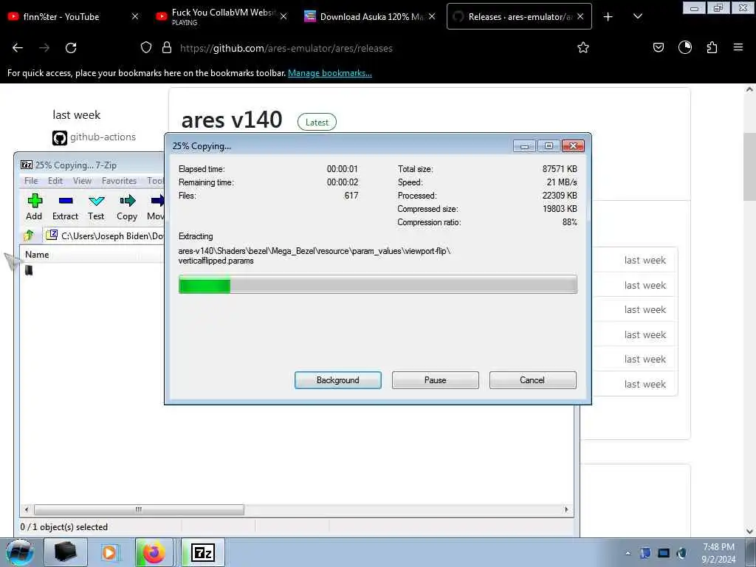The image size is (756, 567).
Task: Open the media player taskbar icon
Action: (109, 552)
